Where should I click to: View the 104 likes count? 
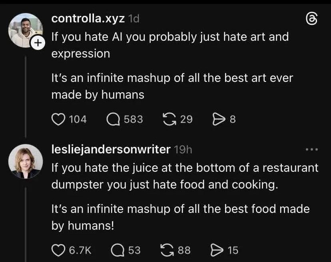[x=78, y=119]
